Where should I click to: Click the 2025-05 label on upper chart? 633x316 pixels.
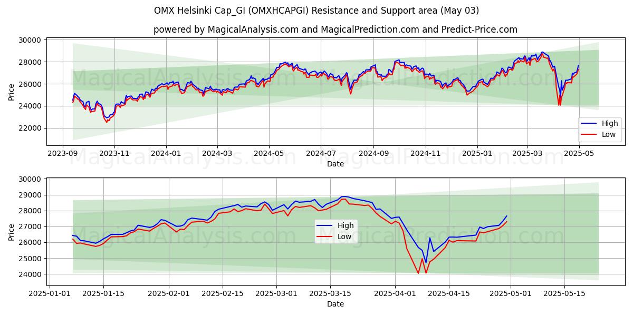click(579, 153)
